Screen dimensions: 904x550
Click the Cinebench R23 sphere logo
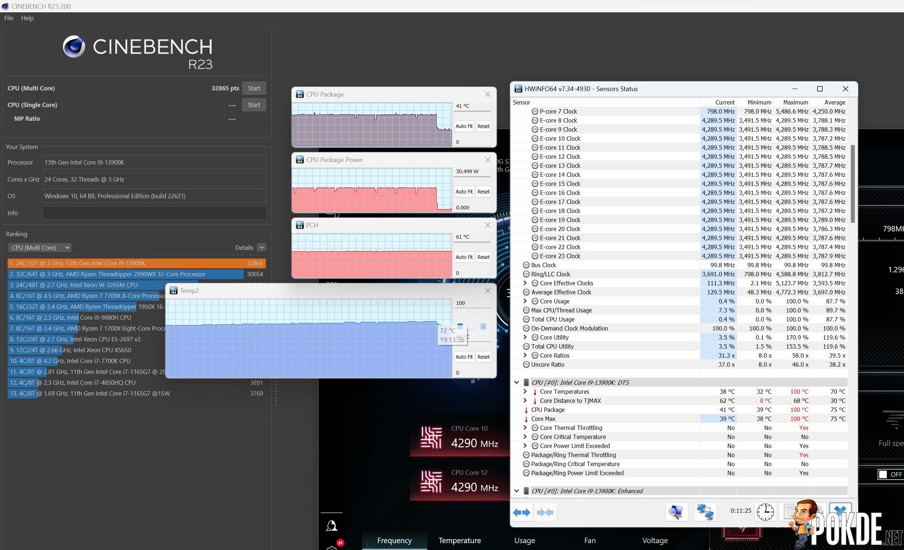(74, 47)
